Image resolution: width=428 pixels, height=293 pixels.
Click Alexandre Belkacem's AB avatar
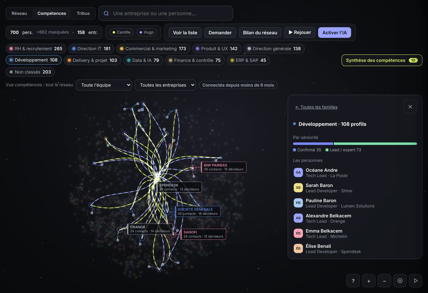298,218
